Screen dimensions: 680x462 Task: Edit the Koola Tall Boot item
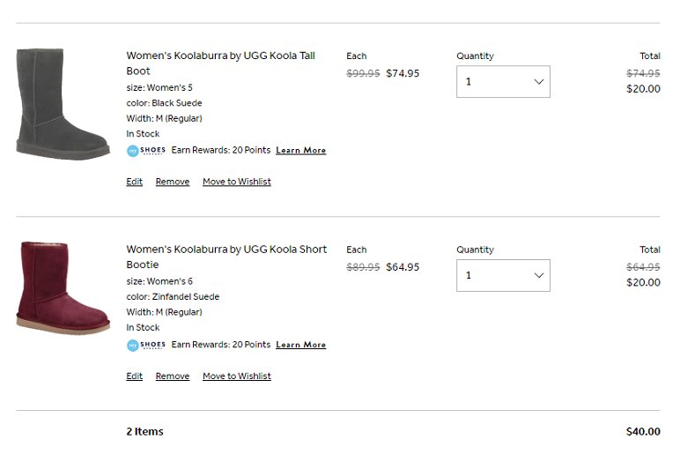pos(135,182)
